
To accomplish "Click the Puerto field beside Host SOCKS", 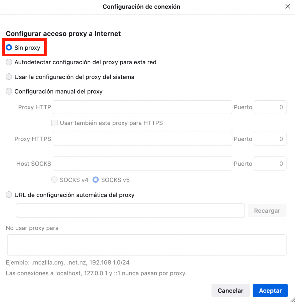I will (x=270, y=163).
